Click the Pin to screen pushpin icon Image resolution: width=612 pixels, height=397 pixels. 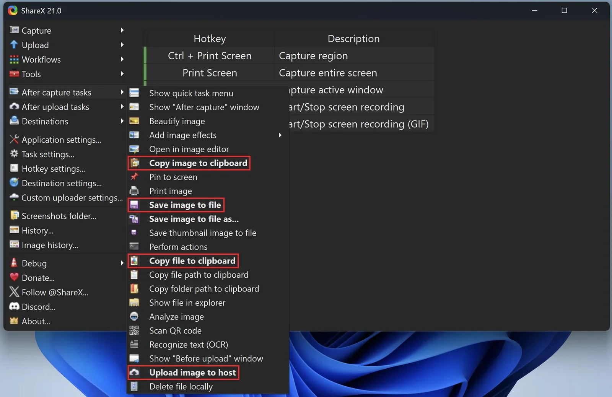(134, 177)
